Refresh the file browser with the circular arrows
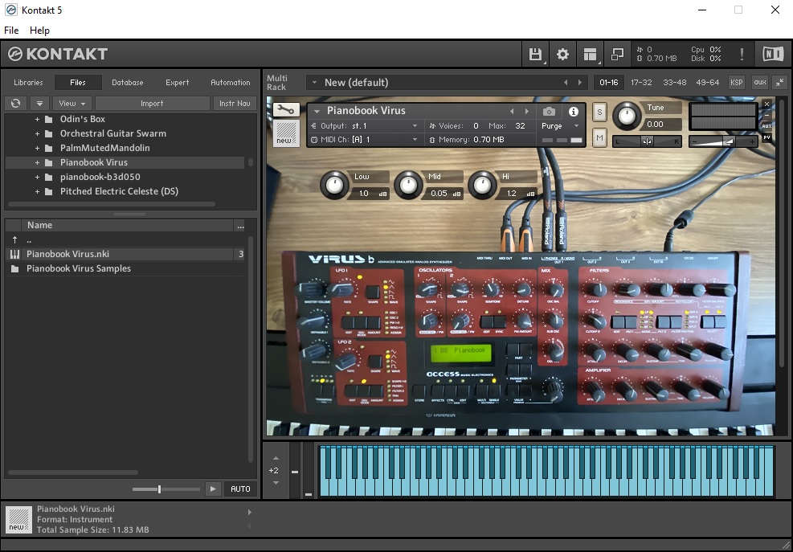 [16, 103]
